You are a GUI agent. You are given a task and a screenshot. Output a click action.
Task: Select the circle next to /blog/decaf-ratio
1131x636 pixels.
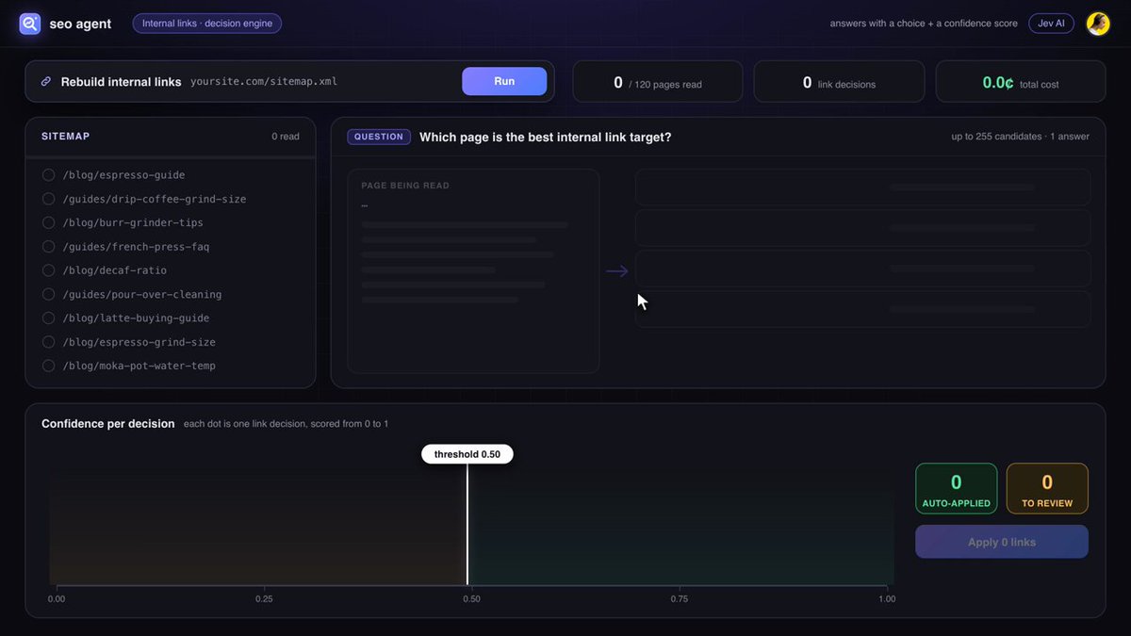click(x=48, y=270)
